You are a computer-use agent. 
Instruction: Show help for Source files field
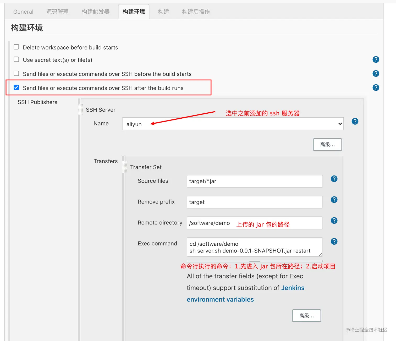334,179
